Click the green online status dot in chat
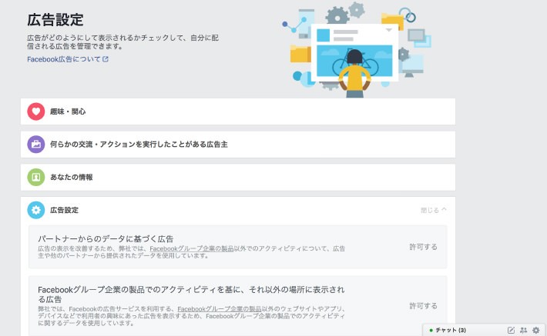 coord(431,330)
